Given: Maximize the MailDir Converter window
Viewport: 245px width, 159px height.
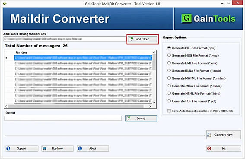Looking at the screenshot, I should pos(229,3).
